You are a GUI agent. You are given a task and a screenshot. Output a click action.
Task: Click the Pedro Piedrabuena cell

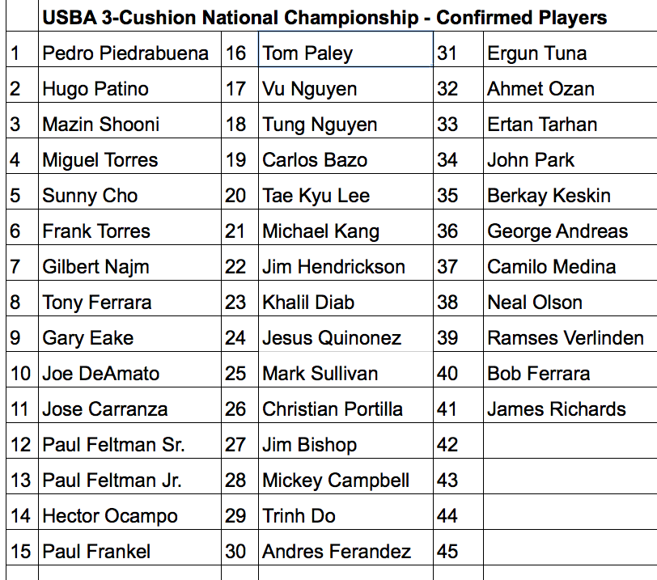point(129,49)
